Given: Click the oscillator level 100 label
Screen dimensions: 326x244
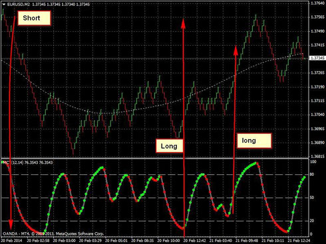Looking at the screenshot, I should click(x=313, y=162).
